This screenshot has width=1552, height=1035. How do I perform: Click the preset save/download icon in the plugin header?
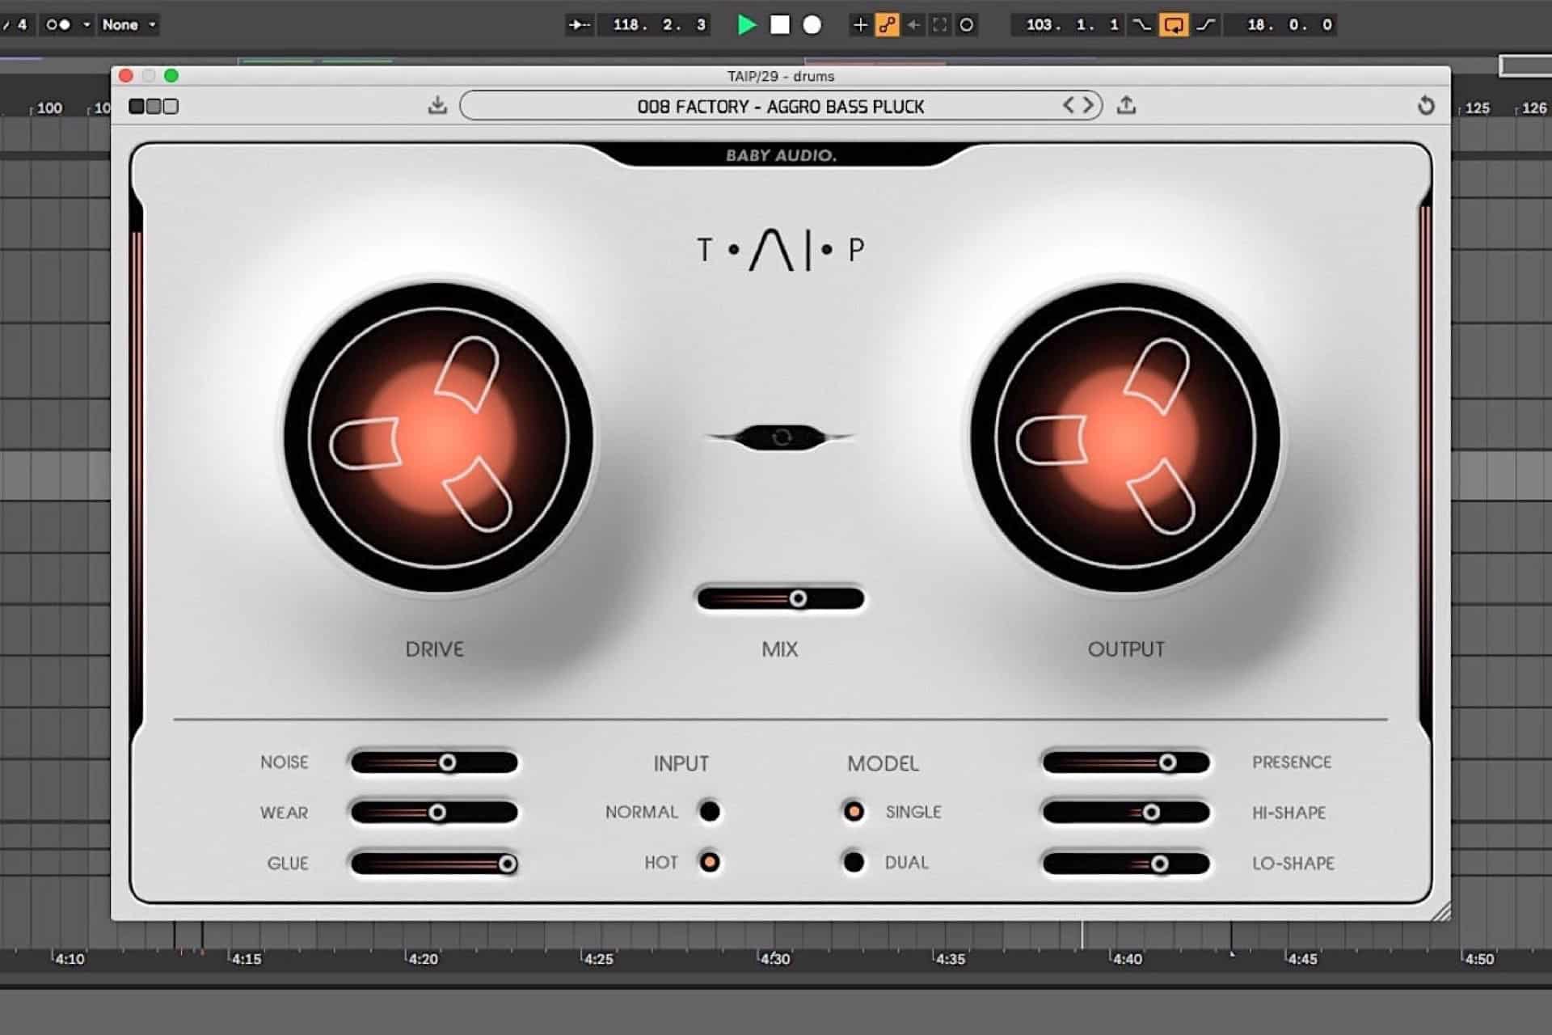coord(436,105)
